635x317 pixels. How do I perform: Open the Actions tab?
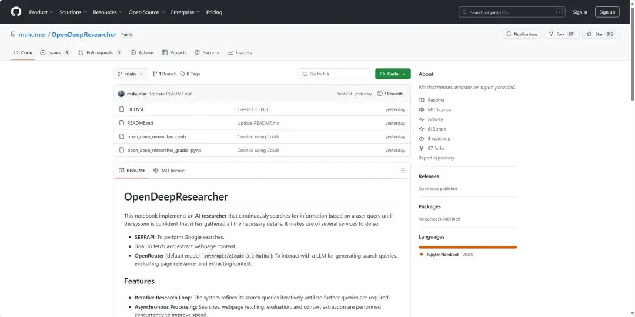[142, 52]
